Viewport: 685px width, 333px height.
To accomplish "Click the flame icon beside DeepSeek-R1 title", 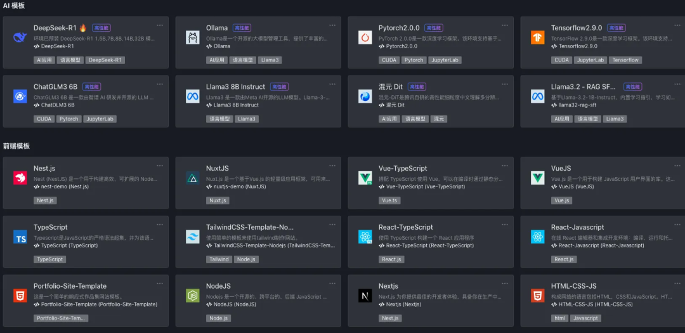I will click(83, 27).
